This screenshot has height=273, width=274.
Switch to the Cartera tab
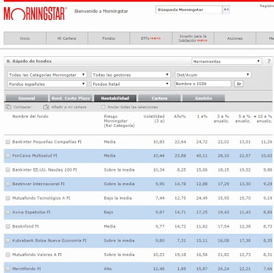(x=160, y=98)
